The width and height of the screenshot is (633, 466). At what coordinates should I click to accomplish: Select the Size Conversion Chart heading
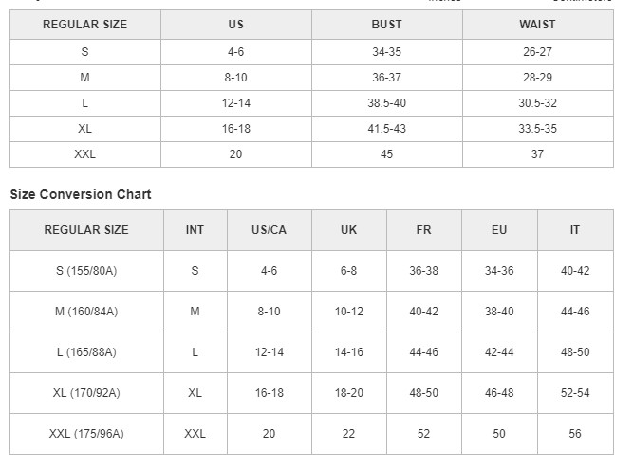pyautogui.click(x=81, y=194)
